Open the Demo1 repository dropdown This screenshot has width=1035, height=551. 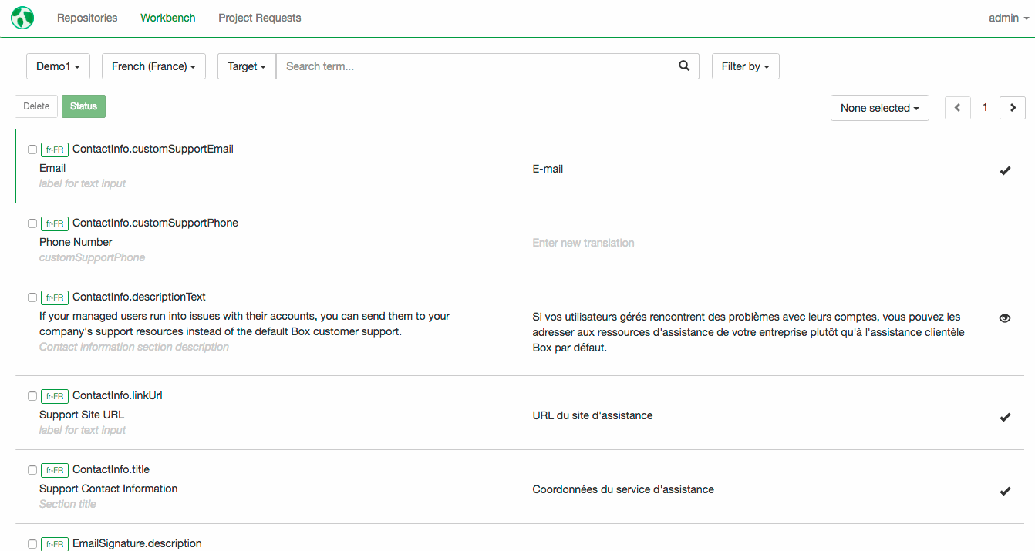(x=59, y=66)
